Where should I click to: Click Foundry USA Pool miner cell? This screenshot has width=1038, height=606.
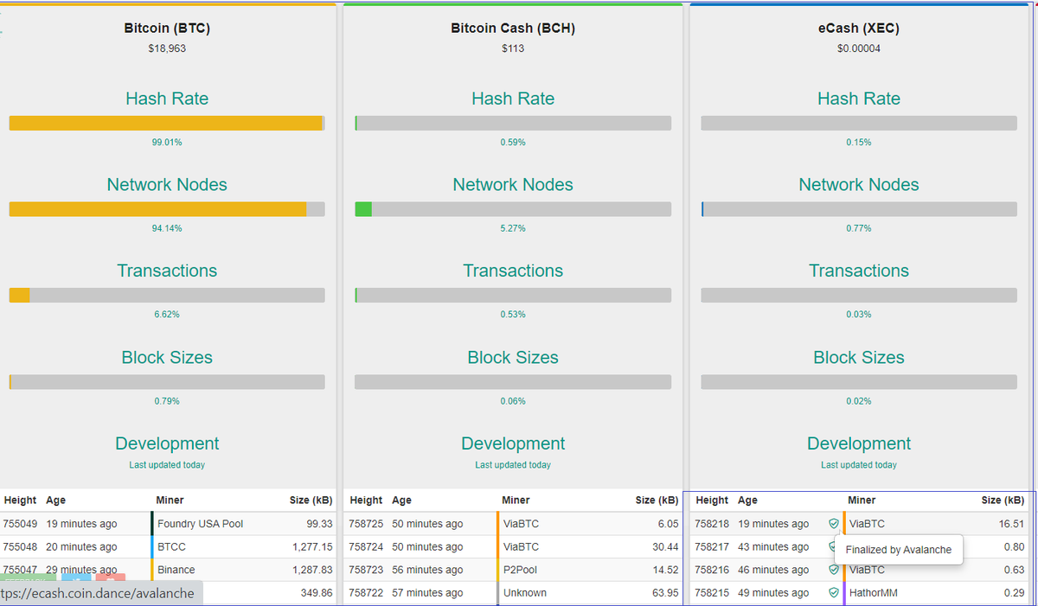click(x=200, y=524)
